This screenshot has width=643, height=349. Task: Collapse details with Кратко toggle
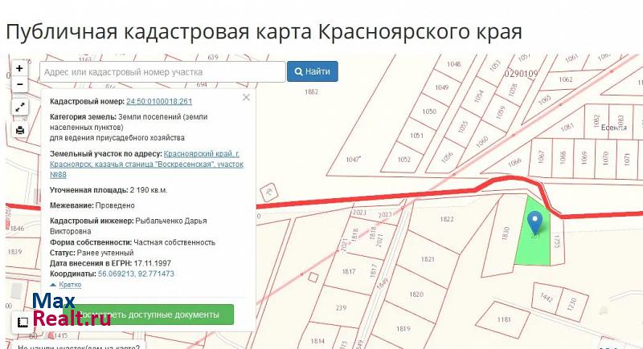coord(66,285)
